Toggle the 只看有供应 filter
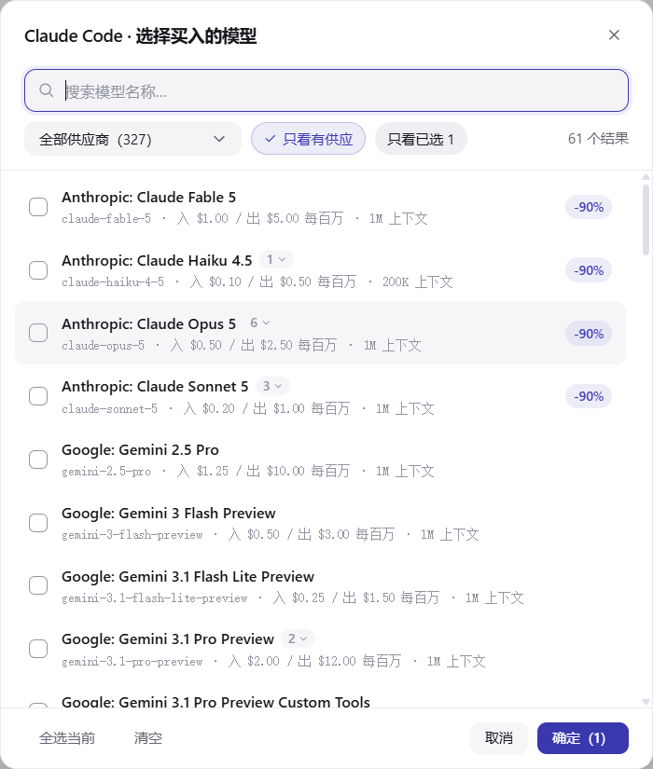This screenshot has height=769, width=653. click(309, 139)
